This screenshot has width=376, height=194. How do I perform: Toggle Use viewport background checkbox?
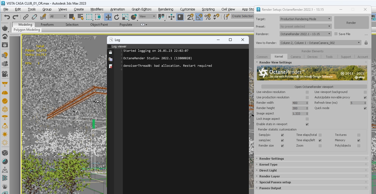[365, 92]
